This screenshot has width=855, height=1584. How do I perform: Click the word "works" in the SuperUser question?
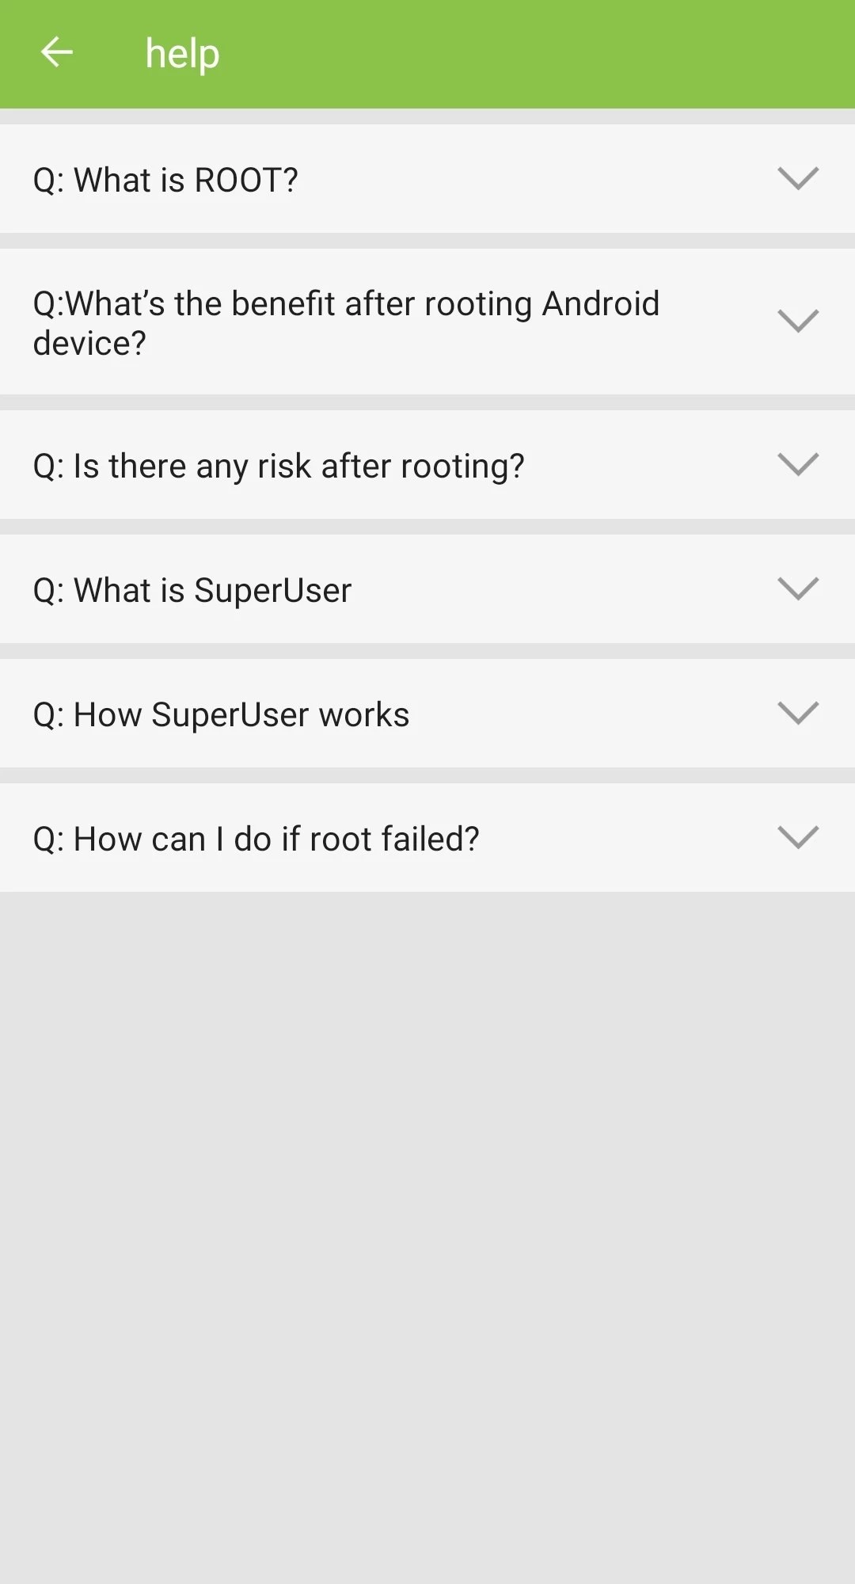[364, 714]
